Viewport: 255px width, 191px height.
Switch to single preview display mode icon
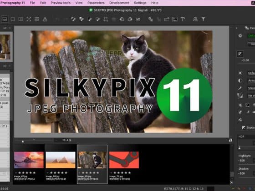[x=13, y=19]
